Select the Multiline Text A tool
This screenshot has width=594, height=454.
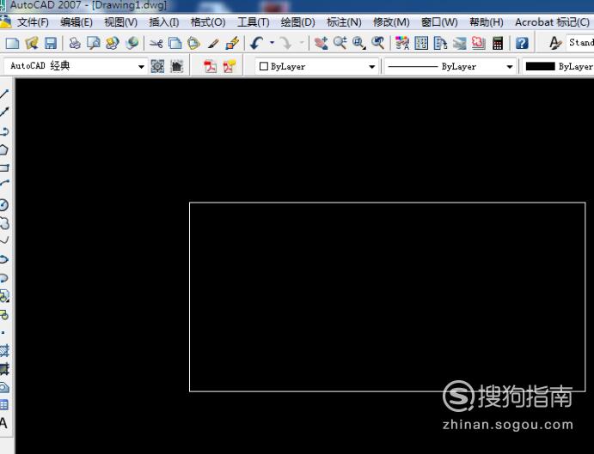[x=3, y=423]
